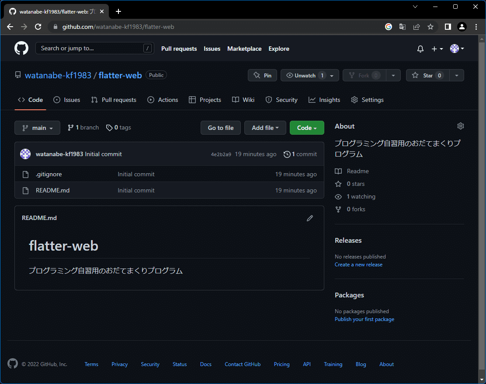Open the Chrome profile icon

462,27
